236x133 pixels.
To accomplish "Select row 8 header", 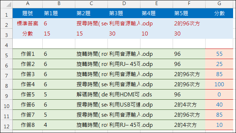I will pyautogui.click(x=7, y=84).
